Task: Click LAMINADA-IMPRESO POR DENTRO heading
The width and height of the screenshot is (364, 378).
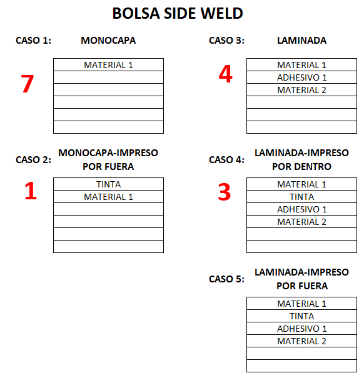Action: [x=301, y=159]
